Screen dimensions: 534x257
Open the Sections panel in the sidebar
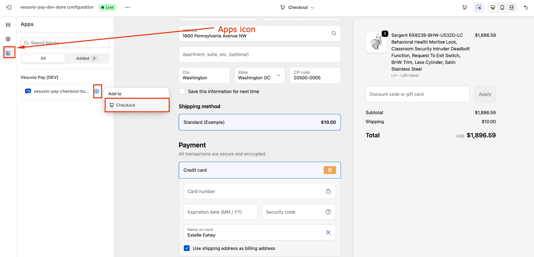point(8,25)
